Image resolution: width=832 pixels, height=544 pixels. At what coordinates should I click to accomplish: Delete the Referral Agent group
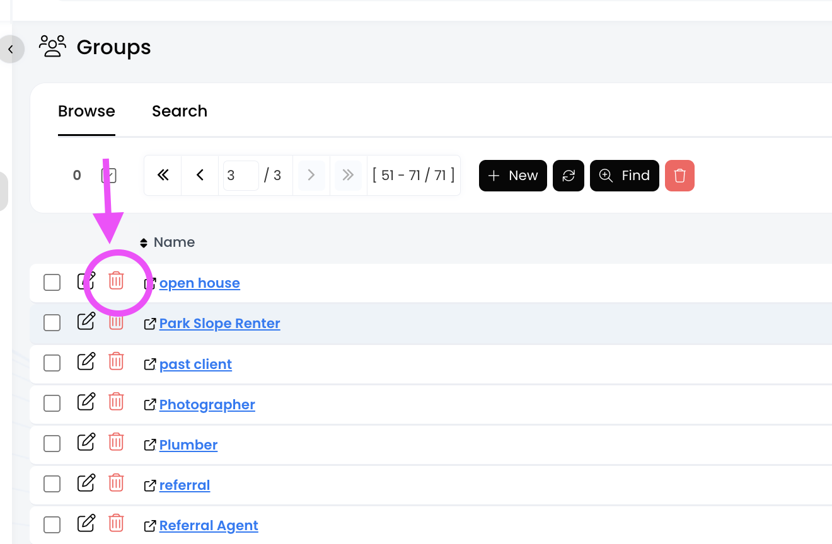(116, 523)
